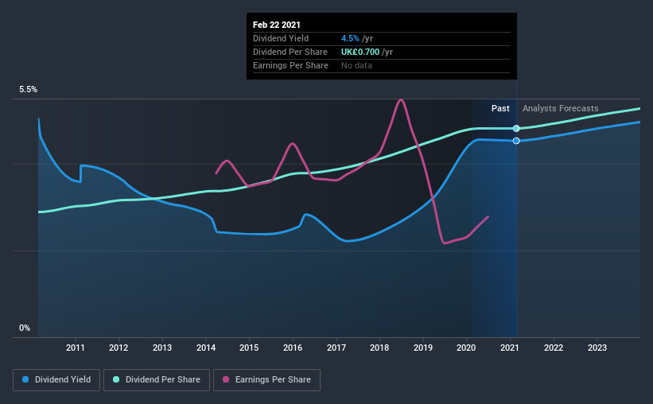Click the 2017 x-axis label

(336, 348)
